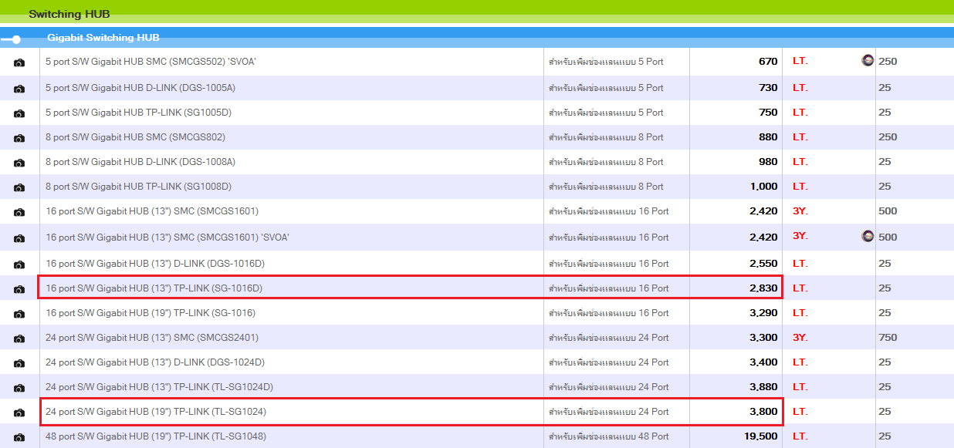Click the price 750
The height and width of the screenshot is (448, 954).
click(768, 113)
